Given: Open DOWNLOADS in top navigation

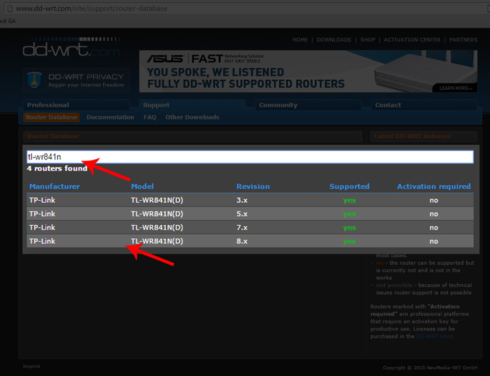Looking at the screenshot, I should pyautogui.click(x=334, y=40).
